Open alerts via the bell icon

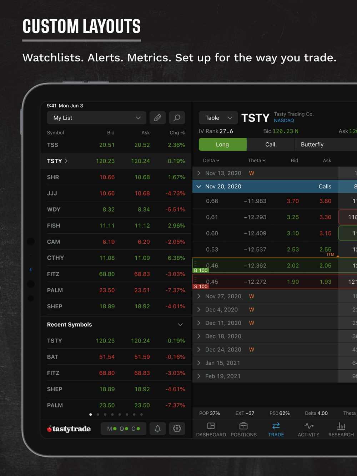pos(157,429)
